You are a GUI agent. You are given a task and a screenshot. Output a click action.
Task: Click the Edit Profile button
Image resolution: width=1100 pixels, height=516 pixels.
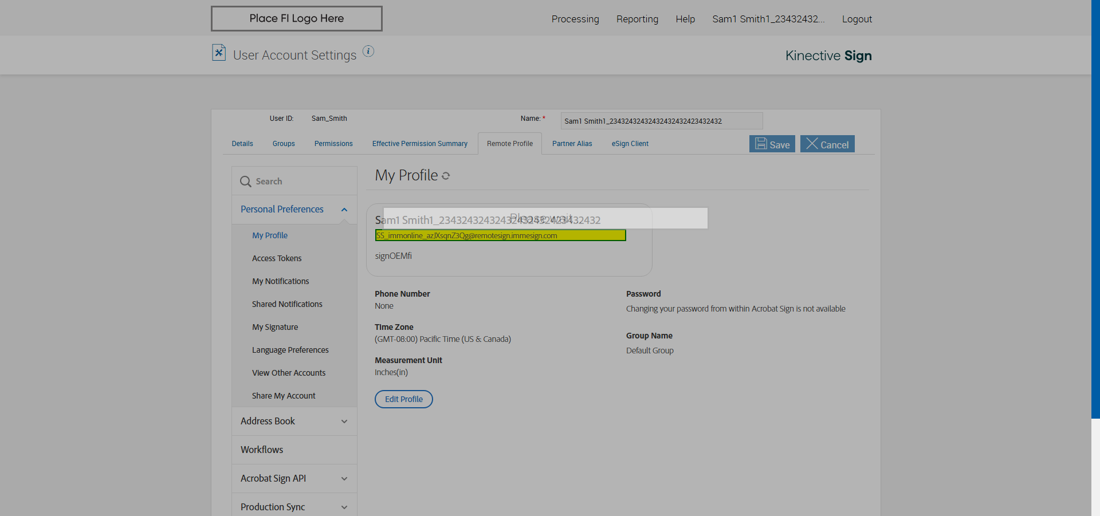(403, 399)
